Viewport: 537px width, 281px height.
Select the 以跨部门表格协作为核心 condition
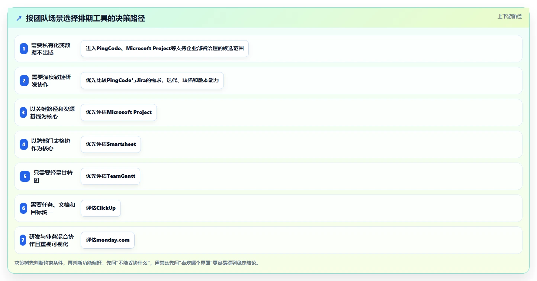(x=51, y=144)
